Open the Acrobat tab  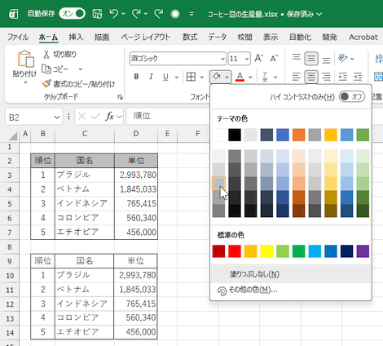[363, 37]
